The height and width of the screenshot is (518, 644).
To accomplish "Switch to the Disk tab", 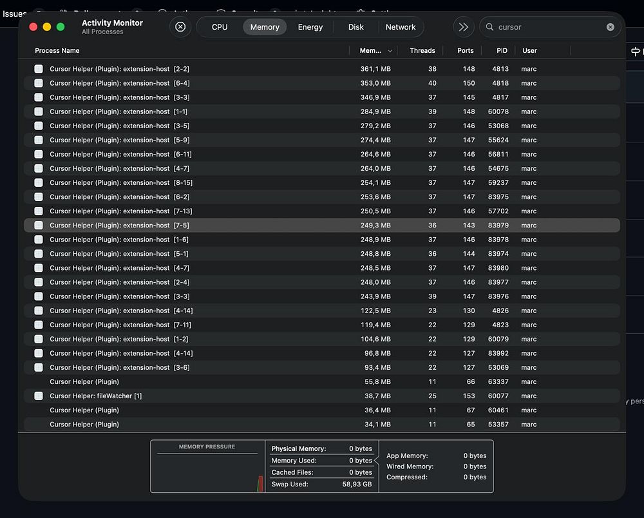I will pos(356,27).
